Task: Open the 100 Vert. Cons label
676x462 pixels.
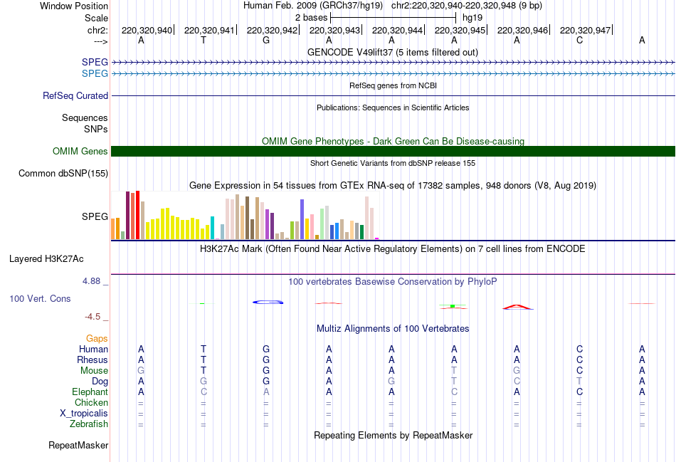Action: [x=40, y=298]
